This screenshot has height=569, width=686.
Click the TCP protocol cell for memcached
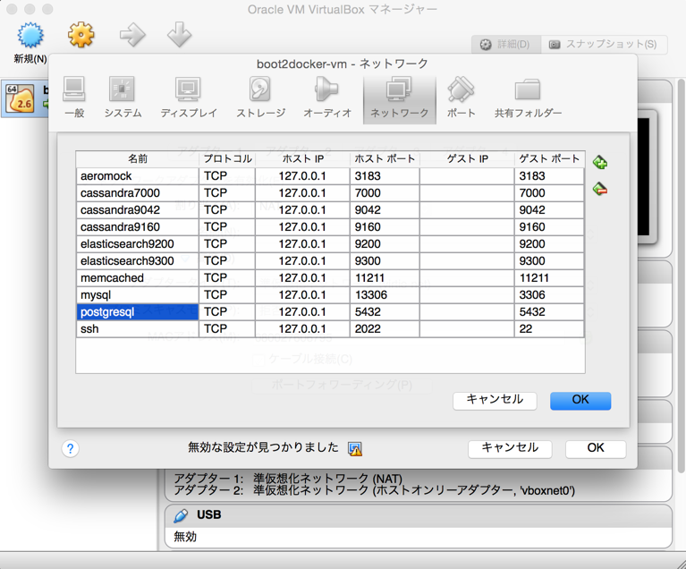(227, 278)
